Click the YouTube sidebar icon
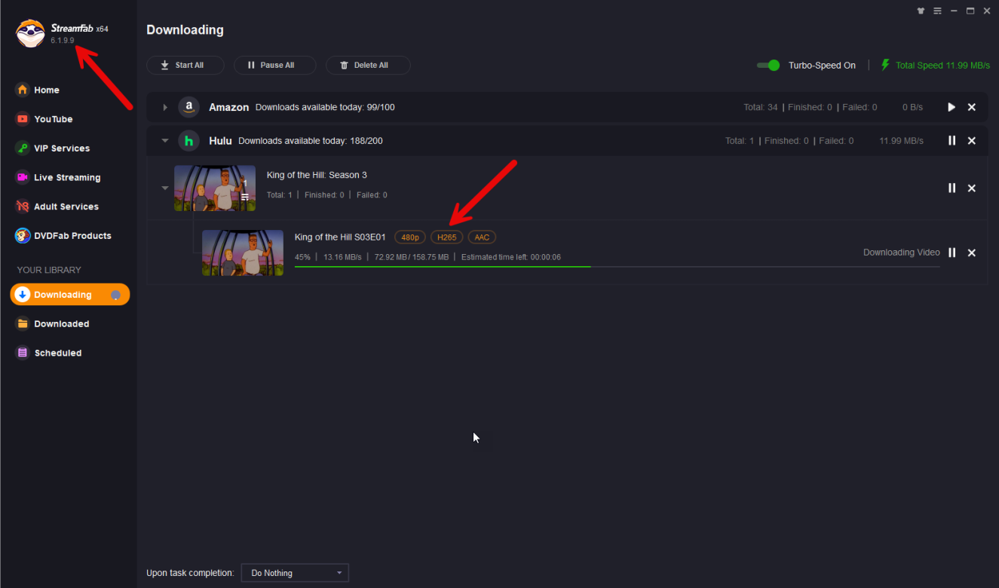Image resolution: width=999 pixels, height=588 pixels. 23,119
